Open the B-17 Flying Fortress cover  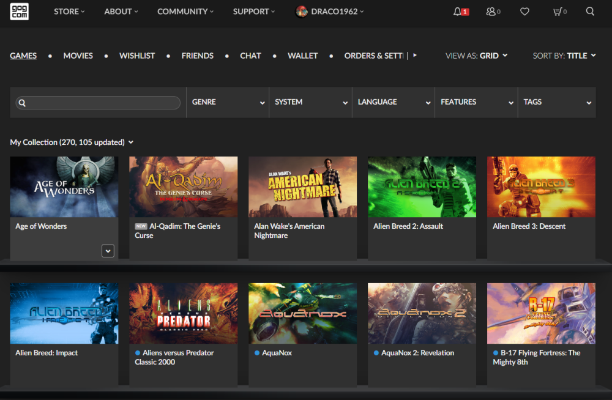click(x=542, y=313)
